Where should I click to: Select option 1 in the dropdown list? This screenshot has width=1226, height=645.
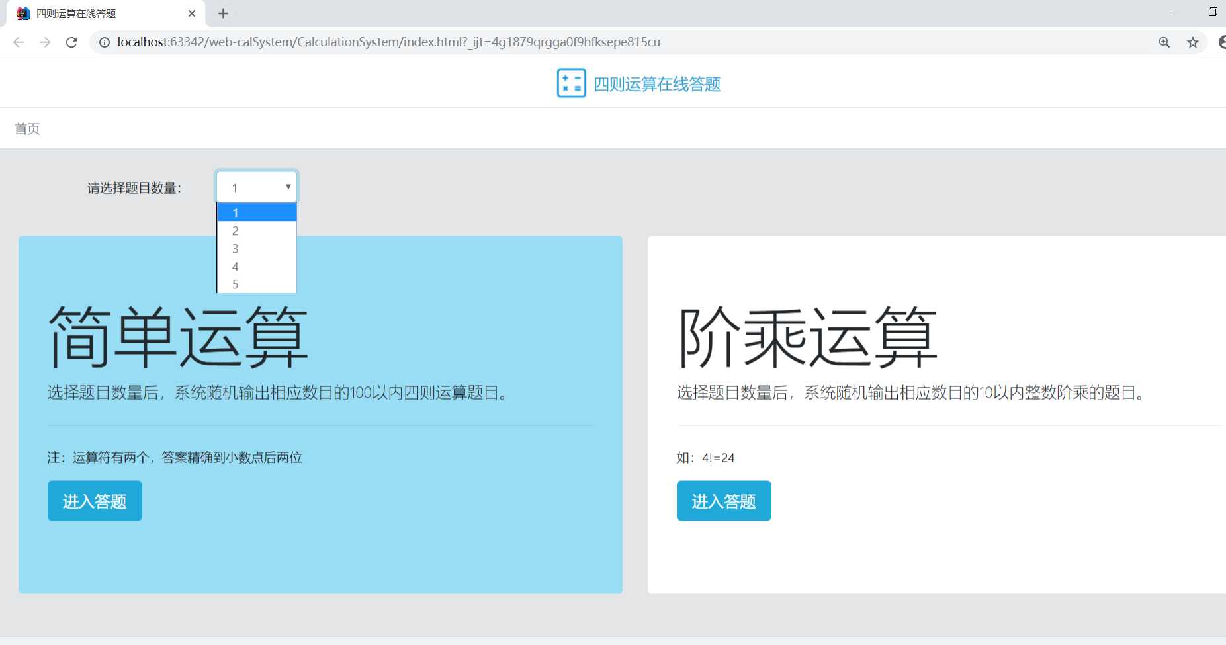pos(257,212)
